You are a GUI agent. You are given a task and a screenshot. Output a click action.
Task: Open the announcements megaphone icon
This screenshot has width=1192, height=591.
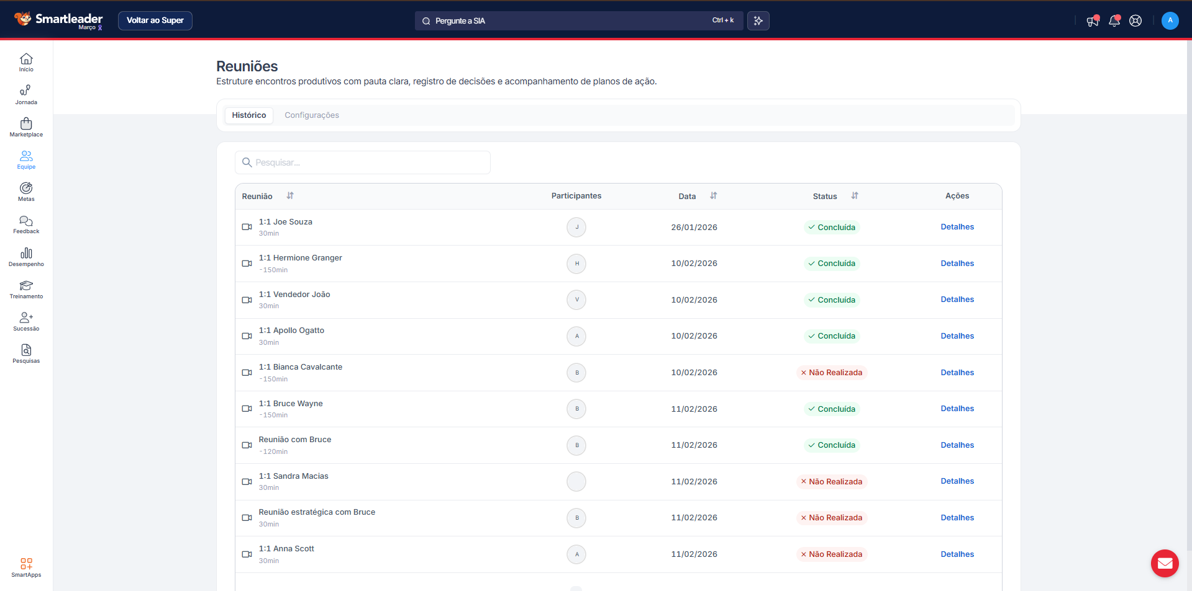tap(1093, 20)
